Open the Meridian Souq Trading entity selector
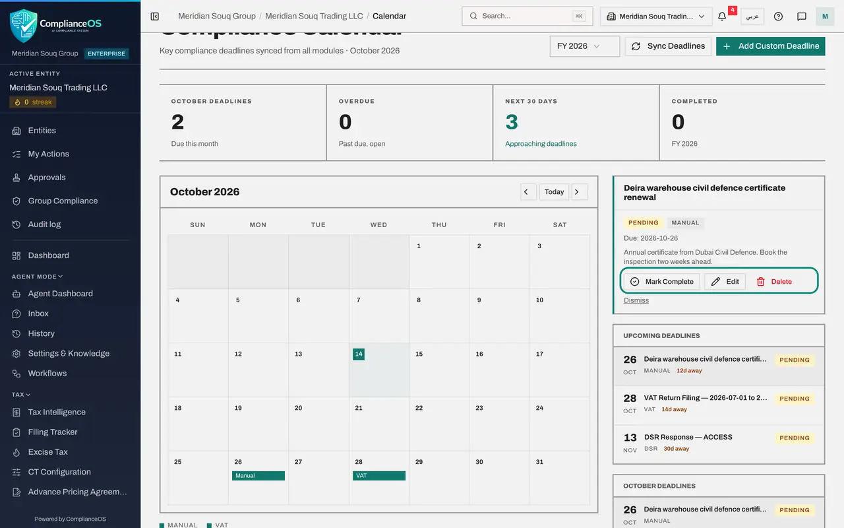The image size is (844, 528). [656, 16]
